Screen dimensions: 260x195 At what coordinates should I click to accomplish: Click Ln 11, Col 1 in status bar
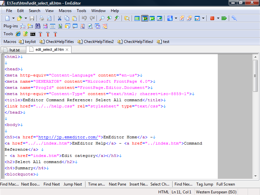coord(181,192)
